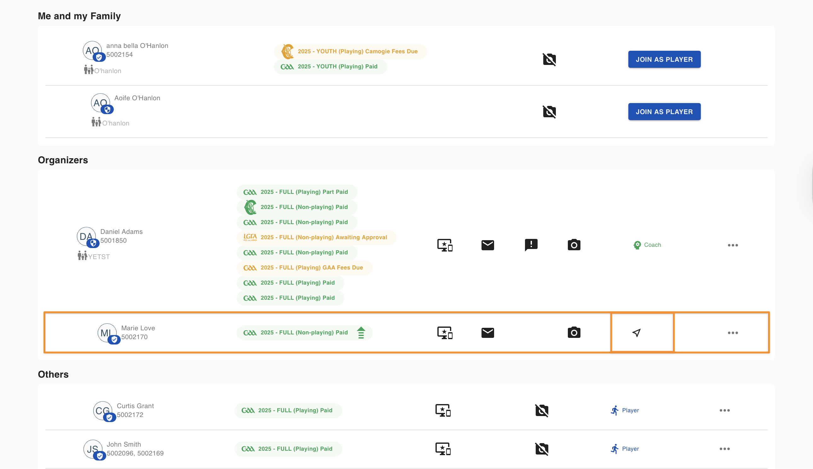Click Marie Love's camera photo icon
The image size is (813, 469).
(574, 333)
